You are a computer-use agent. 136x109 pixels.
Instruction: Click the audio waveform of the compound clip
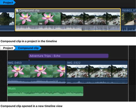click(x=68, y=28)
